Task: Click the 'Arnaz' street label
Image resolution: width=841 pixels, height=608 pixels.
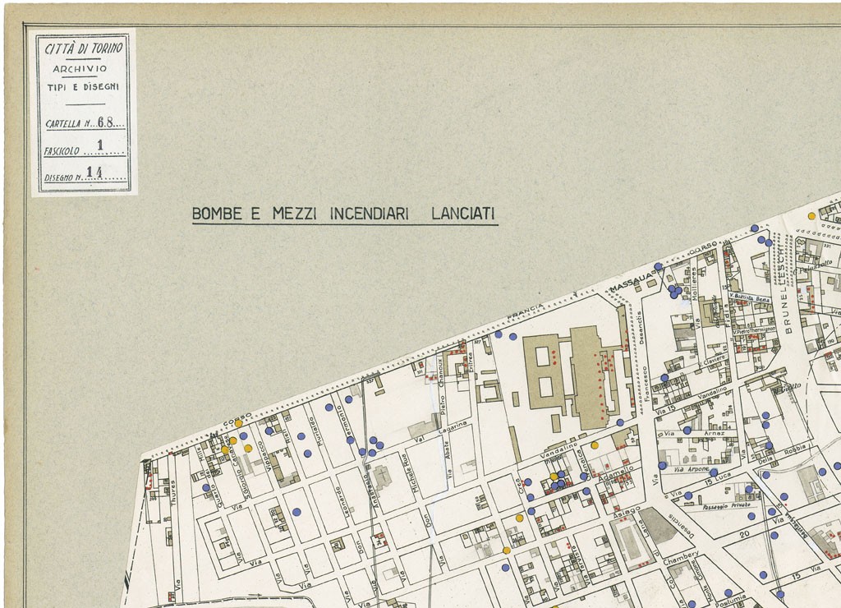Action: click(714, 433)
